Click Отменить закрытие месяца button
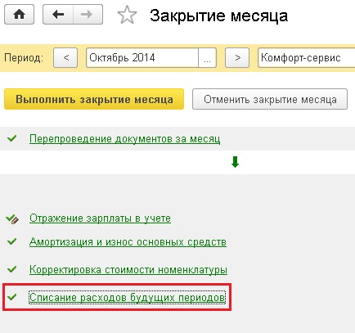Screen dimensions: 355x333 click(x=270, y=99)
